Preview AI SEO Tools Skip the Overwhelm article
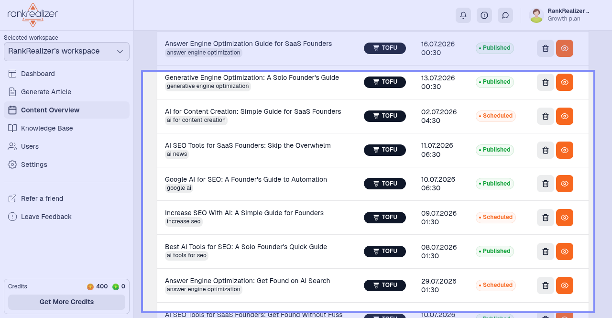Viewport: 612px width, 318px height. tap(565, 150)
